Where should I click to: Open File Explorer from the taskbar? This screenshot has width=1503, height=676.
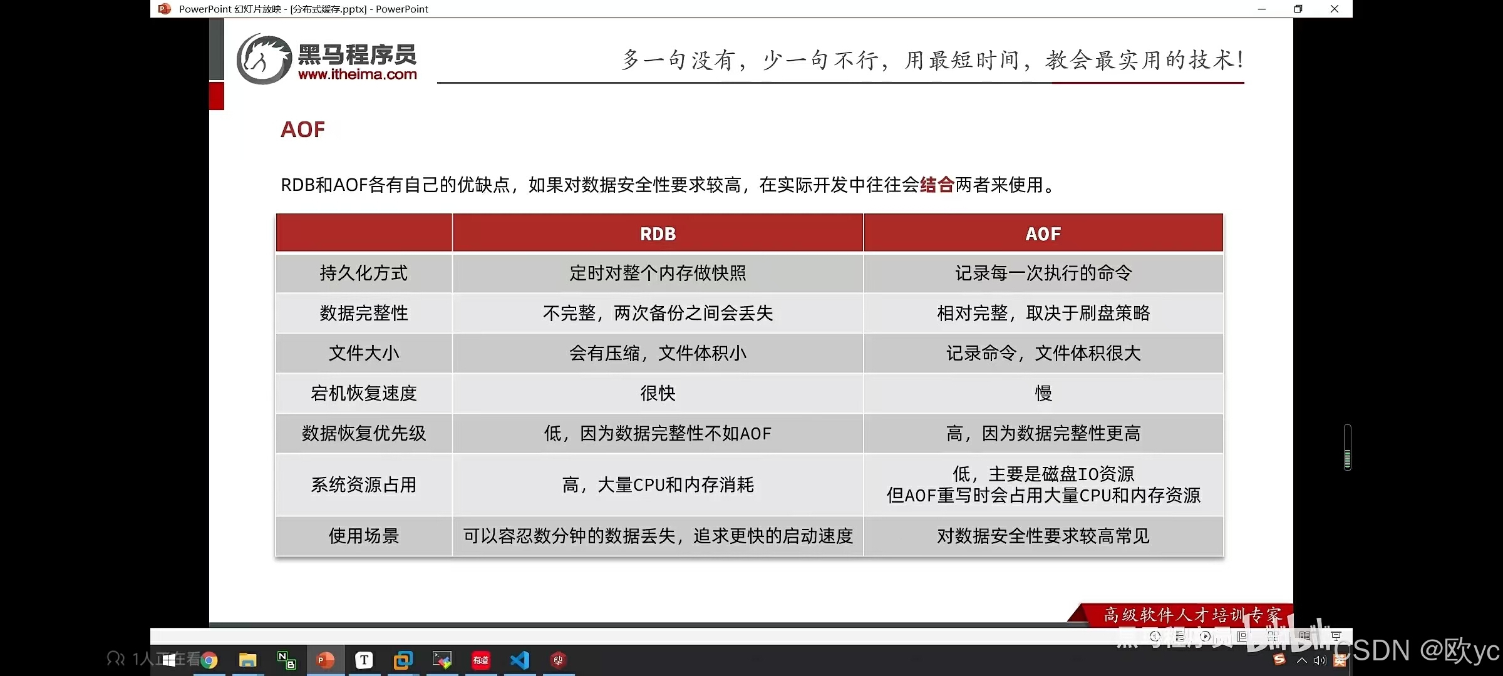pos(249,660)
